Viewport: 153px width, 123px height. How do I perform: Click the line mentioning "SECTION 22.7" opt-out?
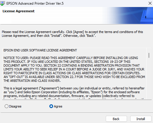pyautogui.click(x=74, y=77)
